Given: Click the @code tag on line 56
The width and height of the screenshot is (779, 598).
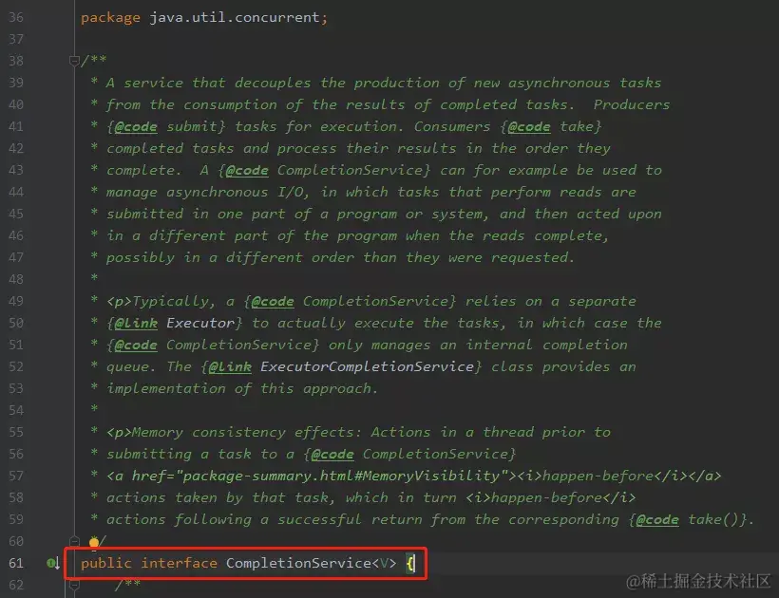Looking at the screenshot, I should [x=332, y=455].
